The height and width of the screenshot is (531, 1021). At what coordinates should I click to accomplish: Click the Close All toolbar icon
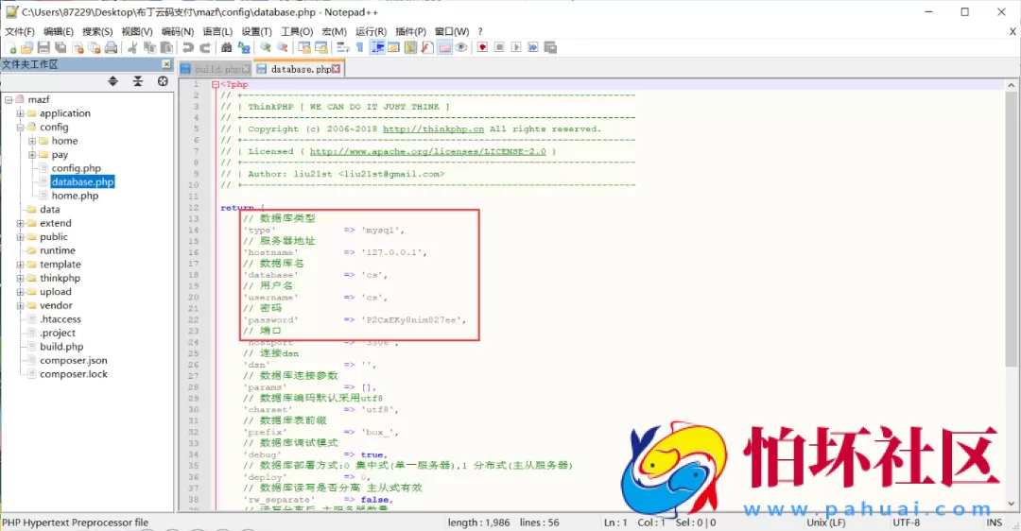(x=95, y=47)
